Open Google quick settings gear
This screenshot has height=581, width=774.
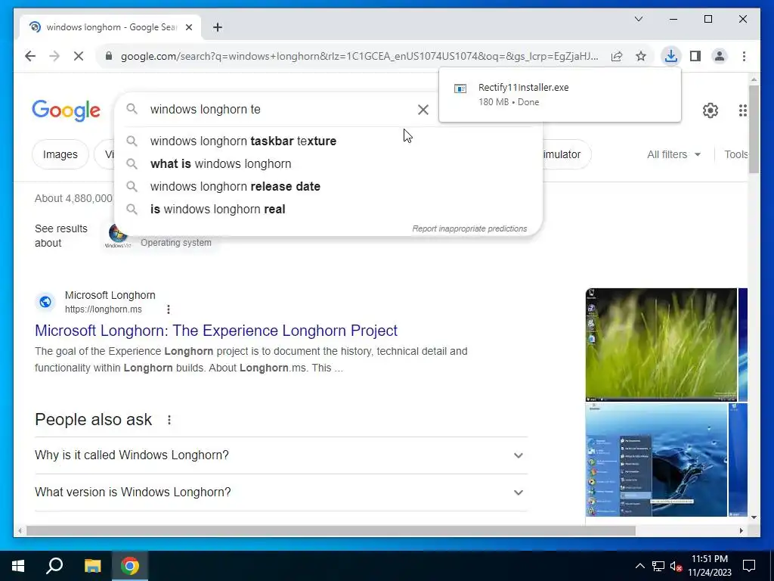point(710,110)
